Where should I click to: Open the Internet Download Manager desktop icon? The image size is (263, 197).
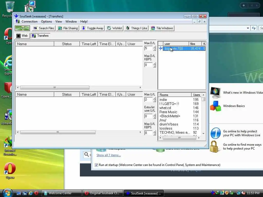[x=10, y=146]
